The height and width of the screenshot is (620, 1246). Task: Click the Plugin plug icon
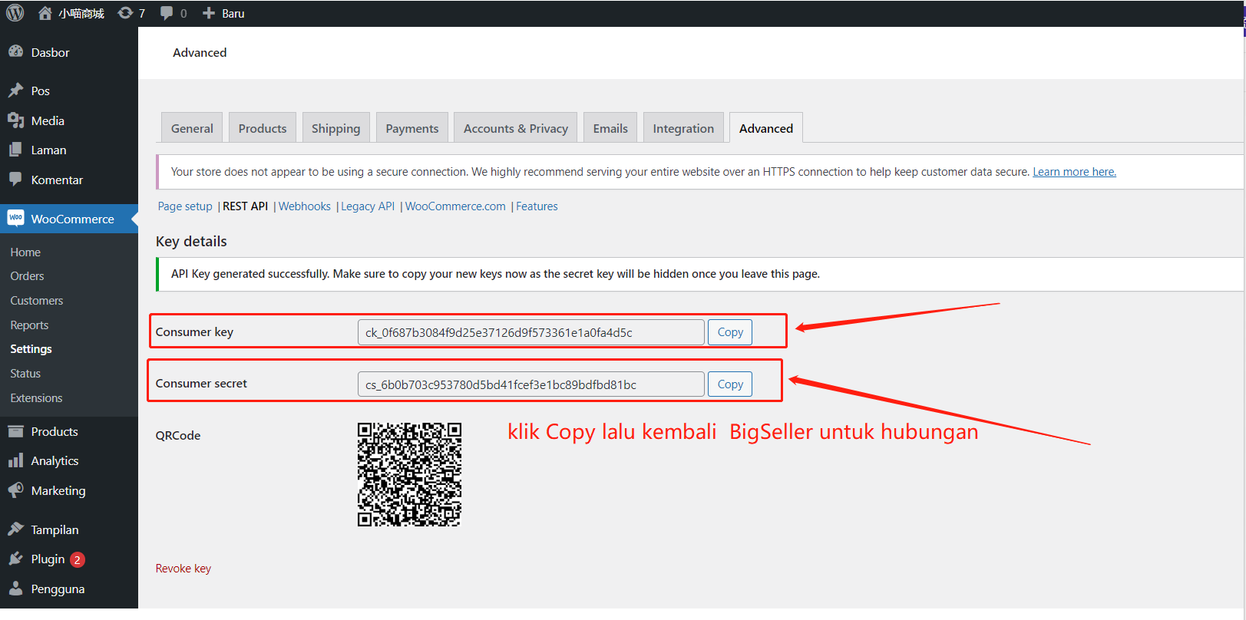[15, 559]
